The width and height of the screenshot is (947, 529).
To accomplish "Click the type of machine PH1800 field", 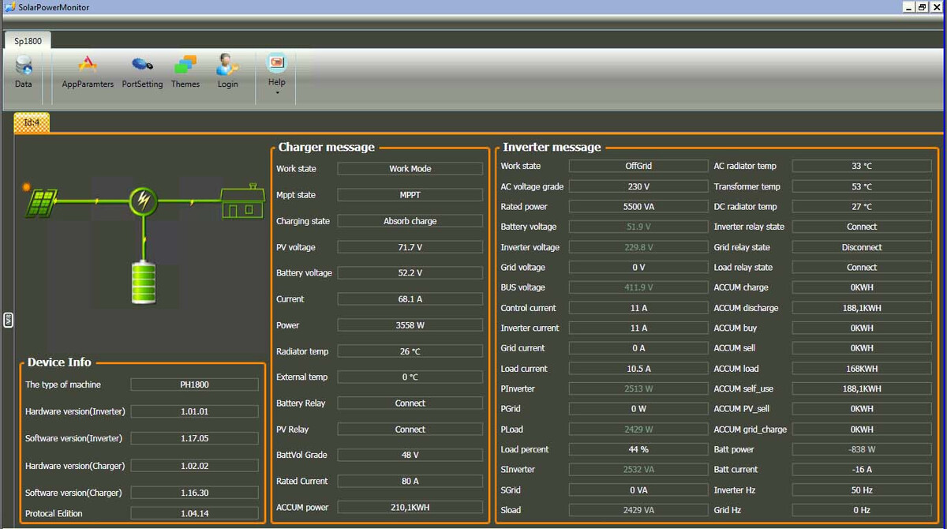I will (x=194, y=385).
